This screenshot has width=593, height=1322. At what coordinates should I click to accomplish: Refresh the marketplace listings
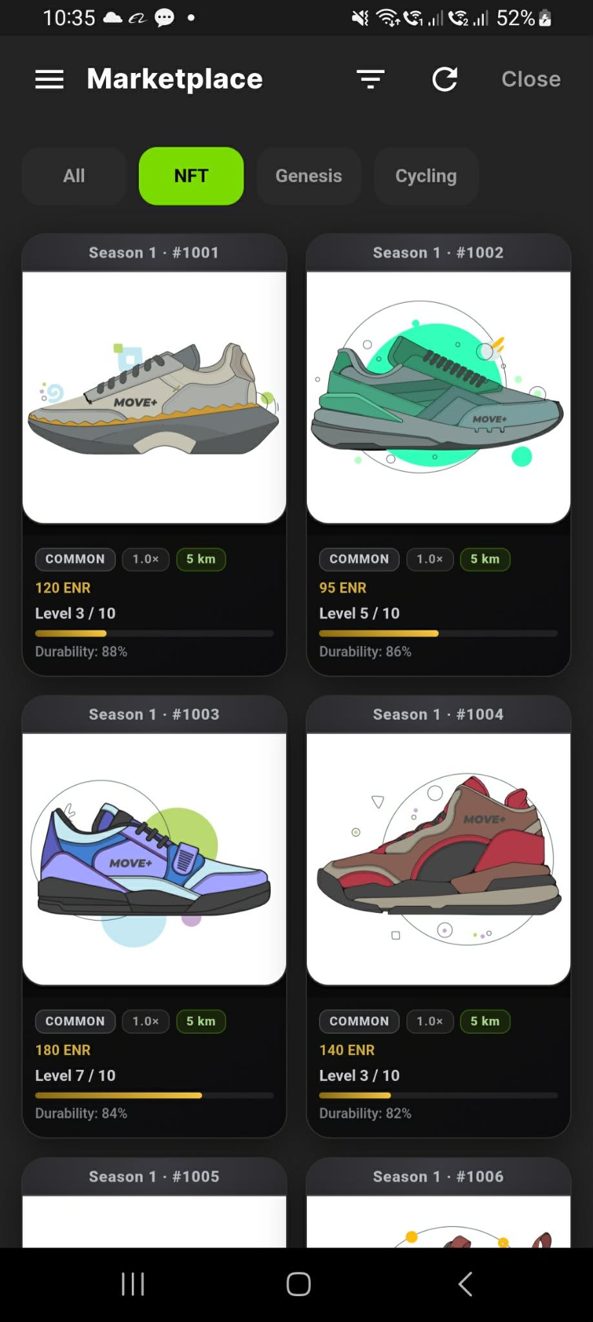444,79
